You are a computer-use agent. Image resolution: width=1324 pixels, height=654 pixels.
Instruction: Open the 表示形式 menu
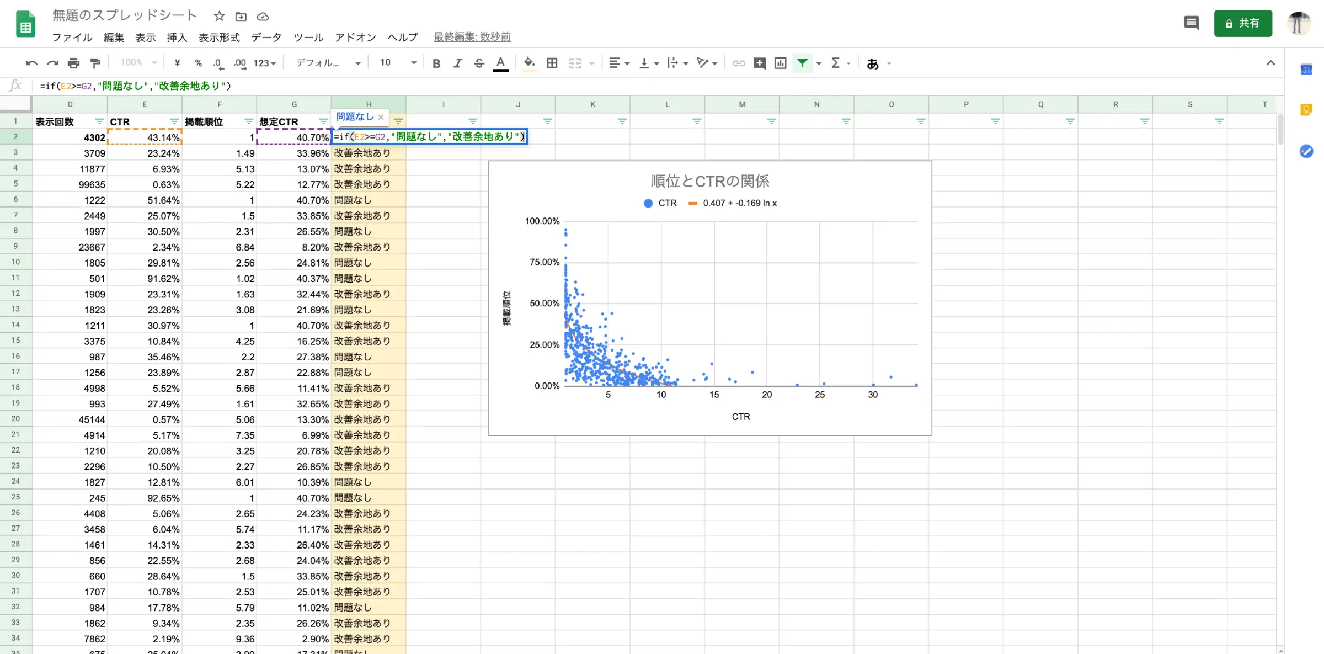tap(219, 37)
